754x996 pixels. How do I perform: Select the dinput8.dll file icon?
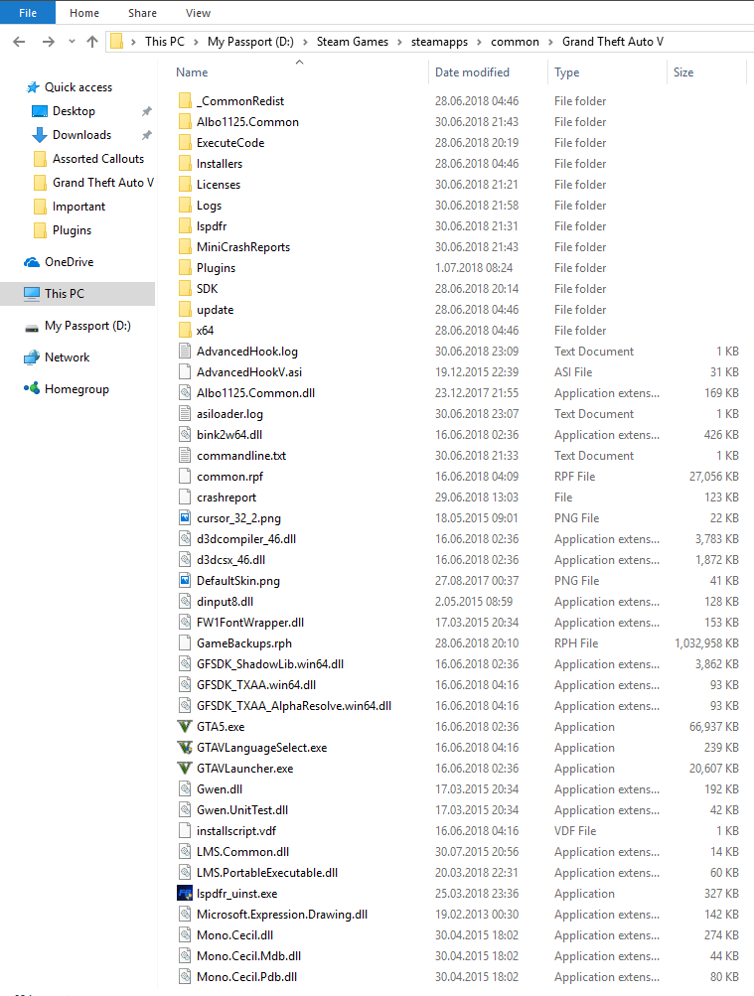point(185,601)
